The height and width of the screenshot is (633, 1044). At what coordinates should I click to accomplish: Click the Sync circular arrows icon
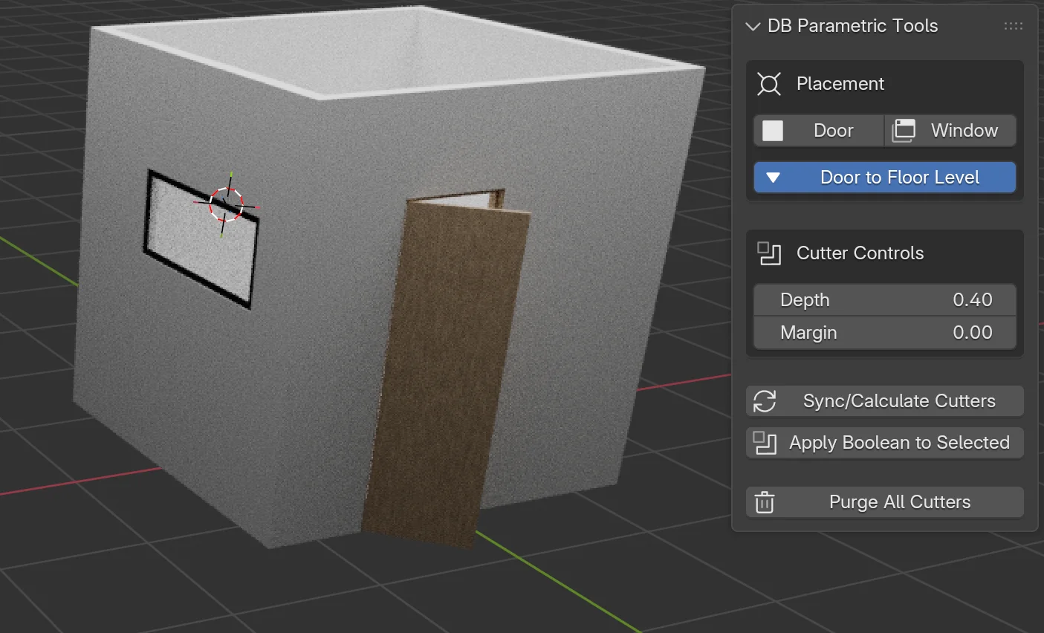coord(765,401)
